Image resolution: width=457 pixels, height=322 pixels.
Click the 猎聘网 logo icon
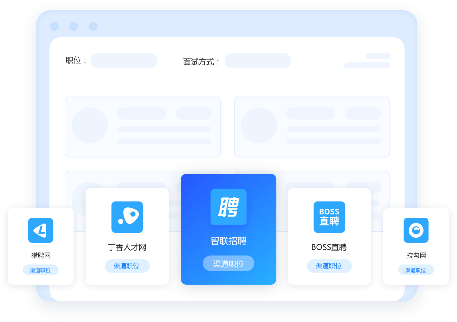41,230
